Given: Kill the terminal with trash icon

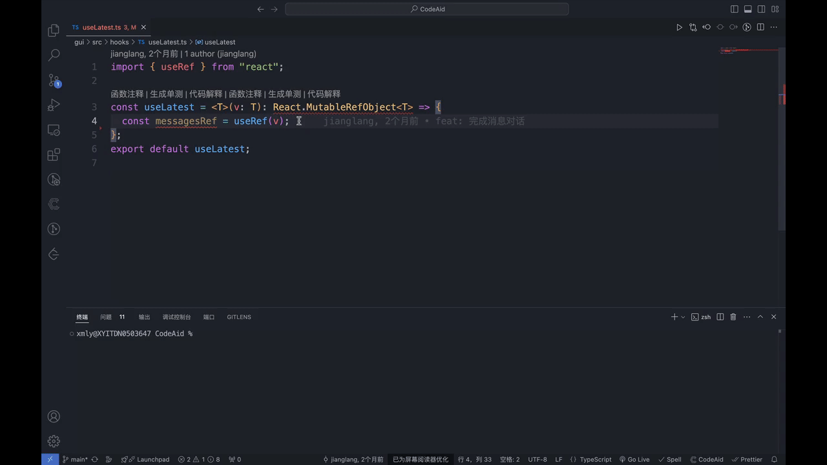Looking at the screenshot, I should (733, 317).
